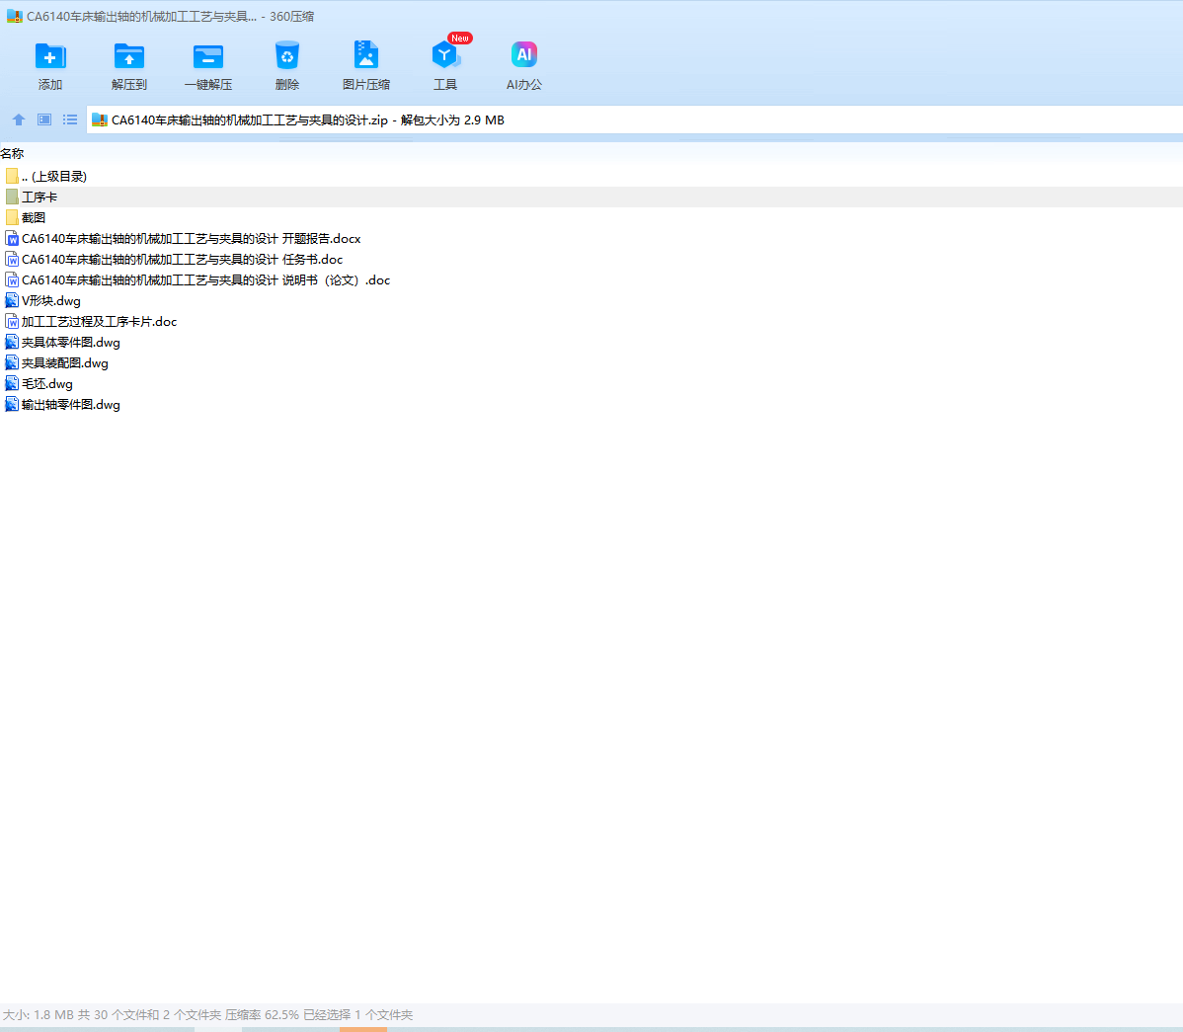Click the folder icon of 截图
The height and width of the screenshot is (1032, 1183).
tap(11, 217)
